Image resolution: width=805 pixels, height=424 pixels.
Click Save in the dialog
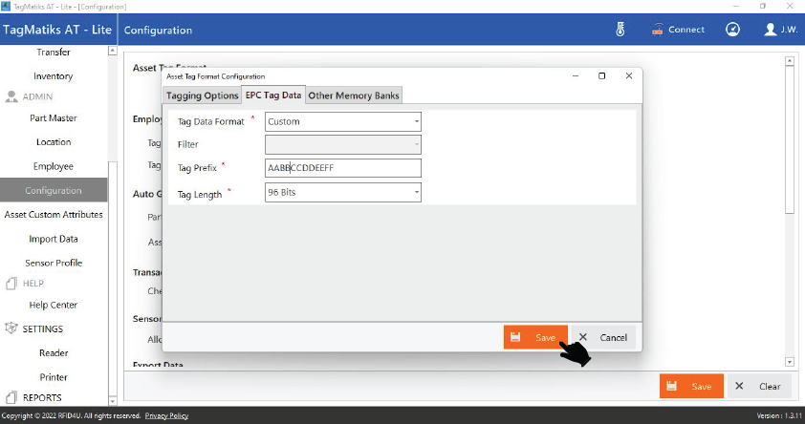(536, 337)
